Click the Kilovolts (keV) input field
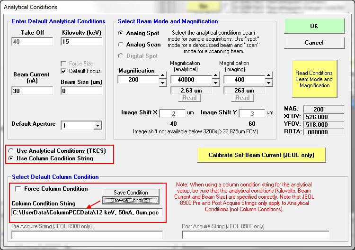The image size is (355, 250). point(81,42)
